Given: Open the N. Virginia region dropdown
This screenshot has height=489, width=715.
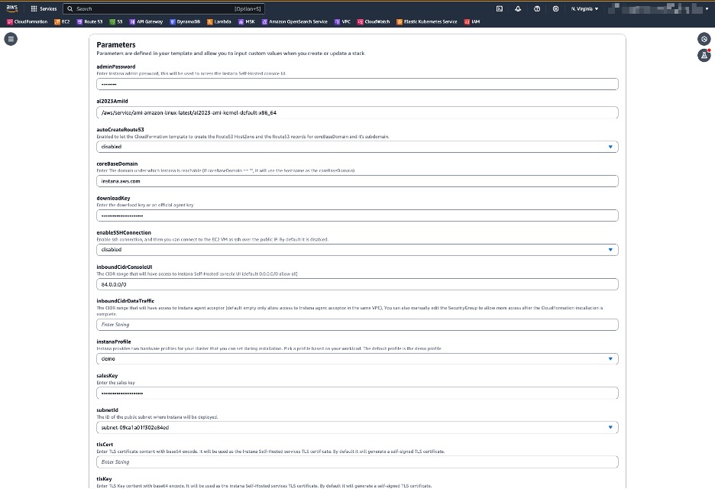Looking at the screenshot, I should point(584,8).
